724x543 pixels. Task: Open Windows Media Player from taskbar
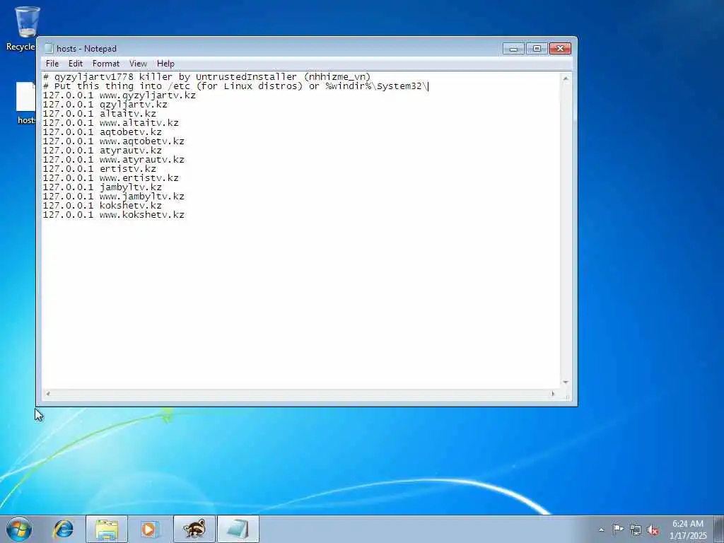tap(148, 529)
